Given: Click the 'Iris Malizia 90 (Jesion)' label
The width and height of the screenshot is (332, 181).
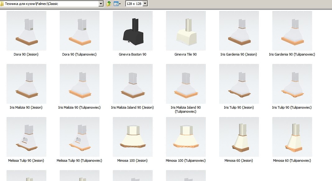Looking at the screenshot, I should [x=26, y=107].
